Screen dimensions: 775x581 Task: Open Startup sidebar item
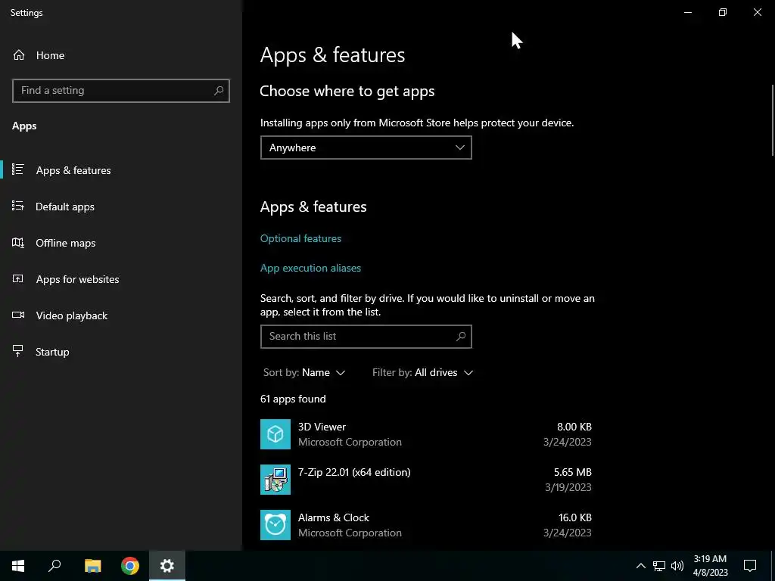pyautogui.click(x=121, y=352)
